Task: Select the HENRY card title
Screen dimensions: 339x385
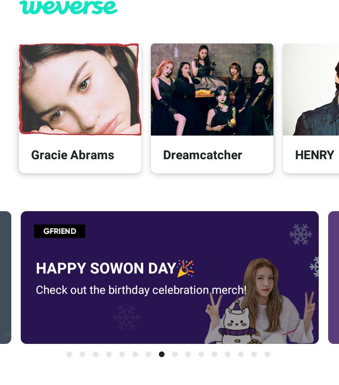Action: (x=314, y=155)
